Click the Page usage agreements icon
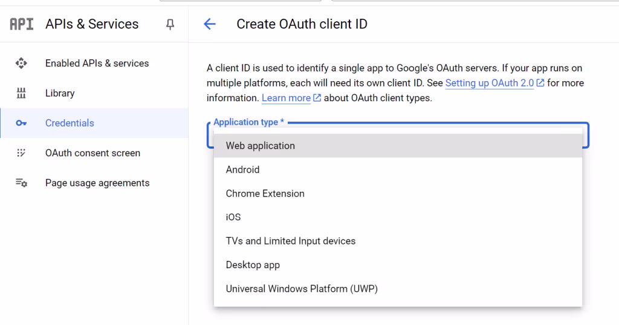This screenshot has width=619, height=325. [21, 183]
